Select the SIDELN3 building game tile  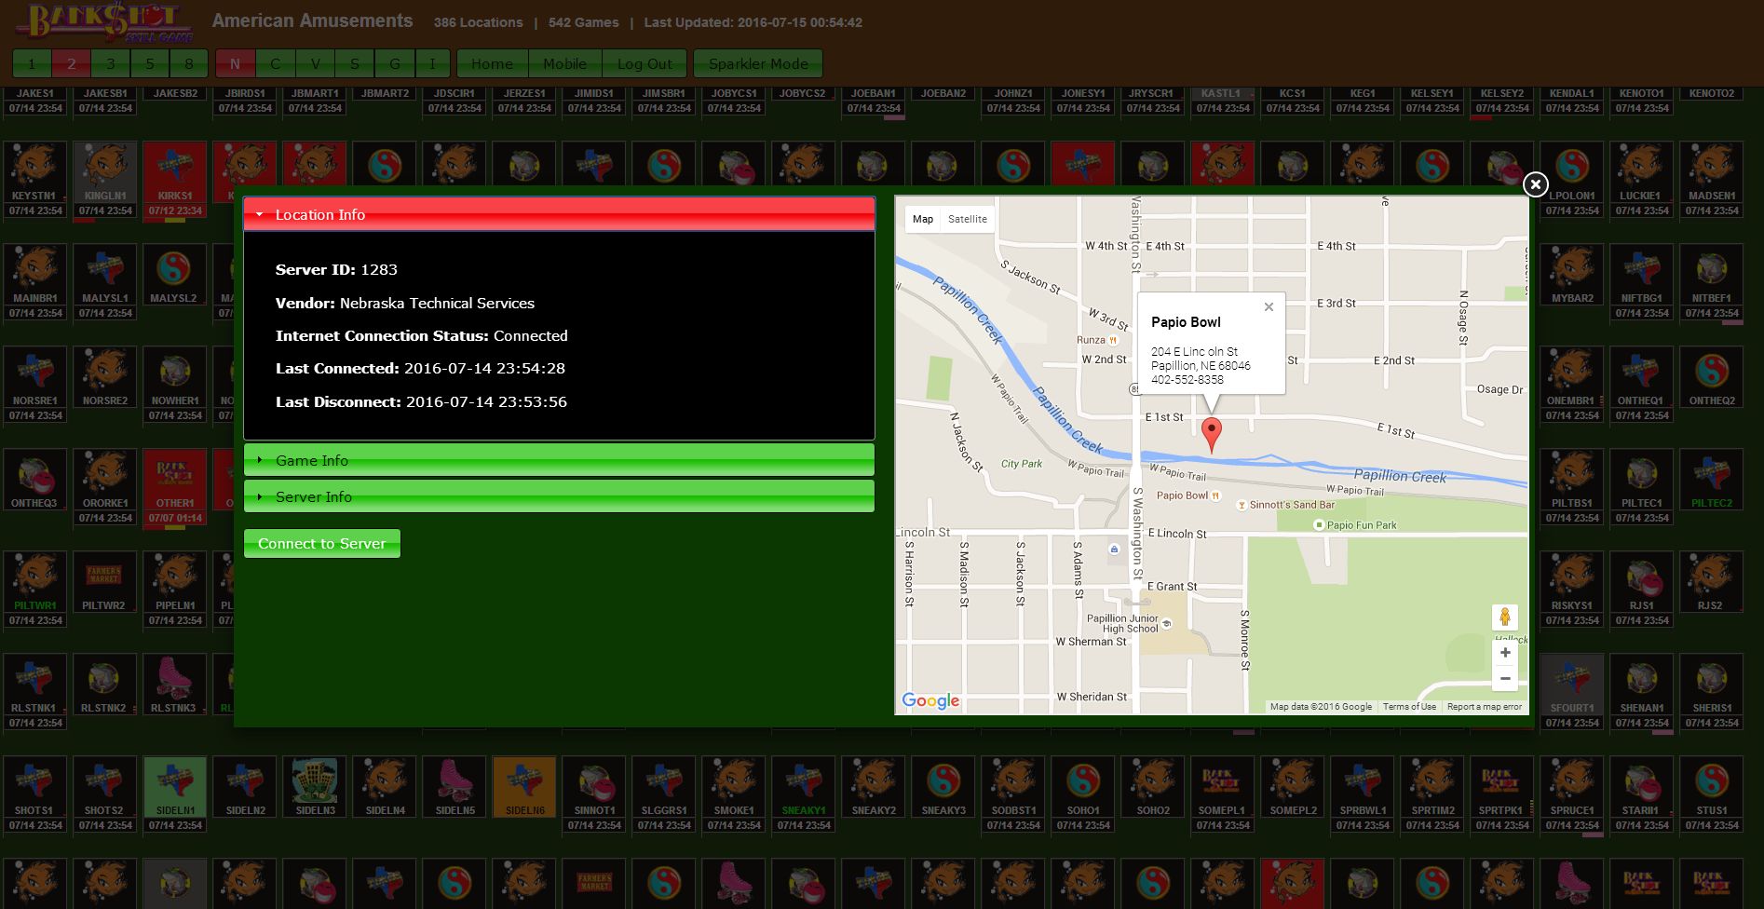[315, 780]
